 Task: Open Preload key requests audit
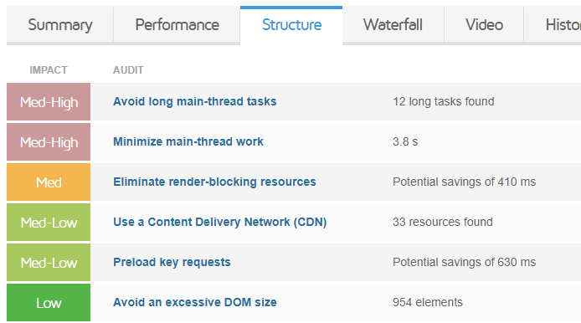pyautogui.click(x=172, y=262)
